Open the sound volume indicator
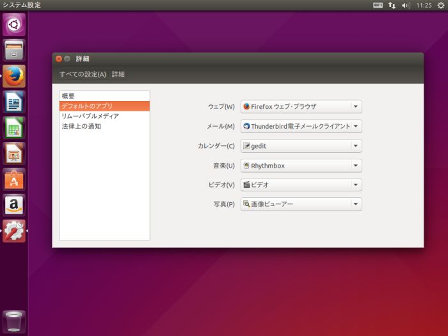This screenshot has height=336, width=448. click(405, 5)
